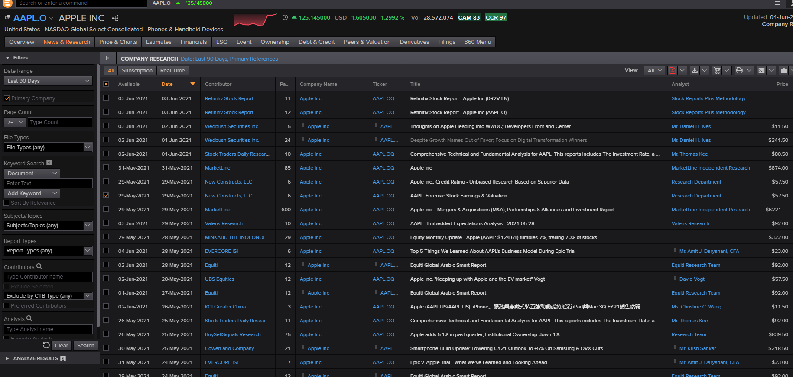Viewport: 793px width, 377px height.
Task: Switch to the Real-Time filter tab
Action: (x=172, y=71)
